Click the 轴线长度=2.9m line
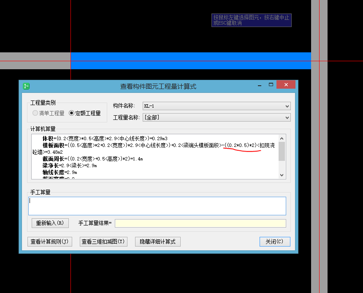Image resolution: width=363 pixels, height=293 pixels. (x=60, y=173)
